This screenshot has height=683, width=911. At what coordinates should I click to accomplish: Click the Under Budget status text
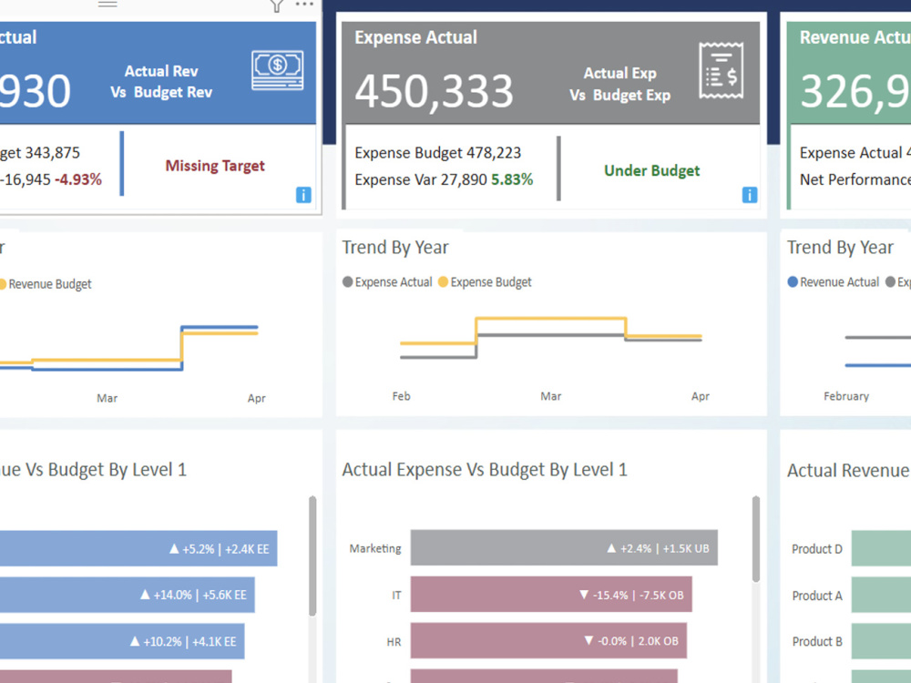tap(652, 170)
